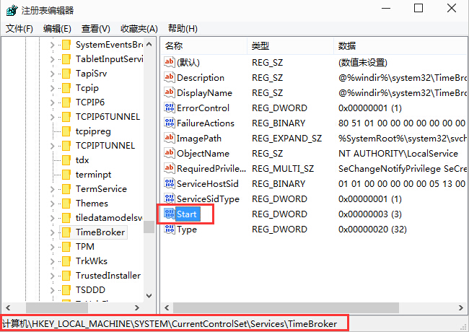This screenshot has width=469, height=332.
Task: Click the folder icon of terminpt key
Action: [x=66, y=175]
